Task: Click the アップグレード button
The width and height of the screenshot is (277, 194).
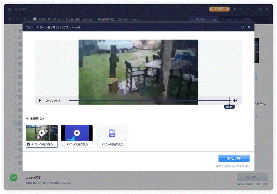Action: (219, 9)
